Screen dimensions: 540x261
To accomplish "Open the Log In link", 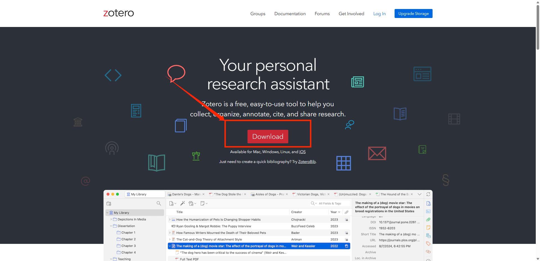I will 379,14.
